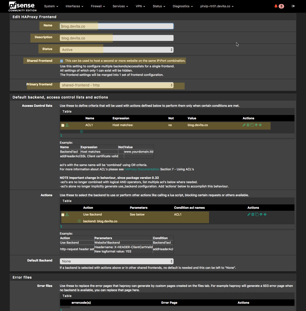Click the anchor icon on ACL1 row

67,125
